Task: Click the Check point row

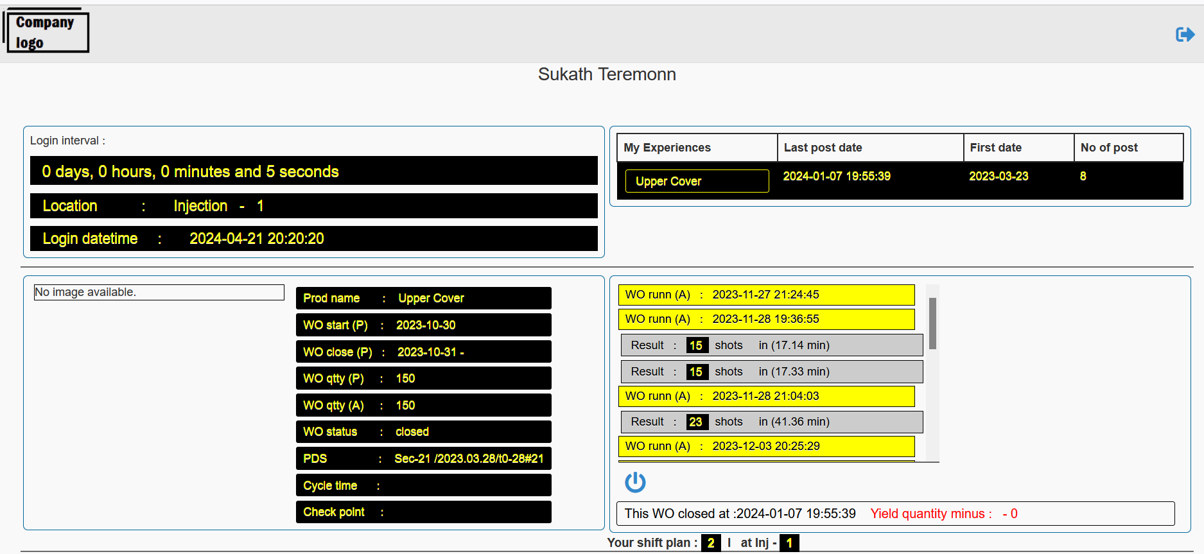Action: pyautogui.click(x=424, y=512)
